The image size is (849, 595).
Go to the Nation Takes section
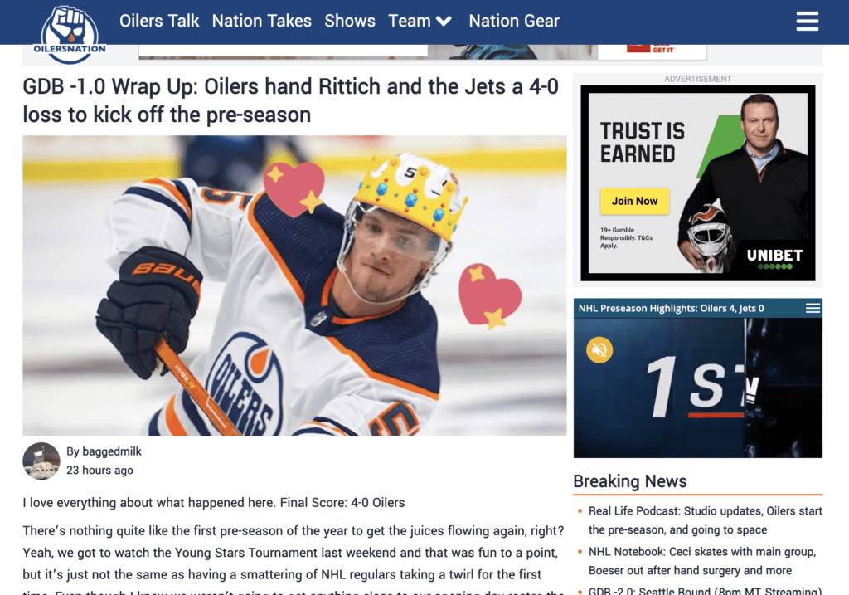click(261, 21)
